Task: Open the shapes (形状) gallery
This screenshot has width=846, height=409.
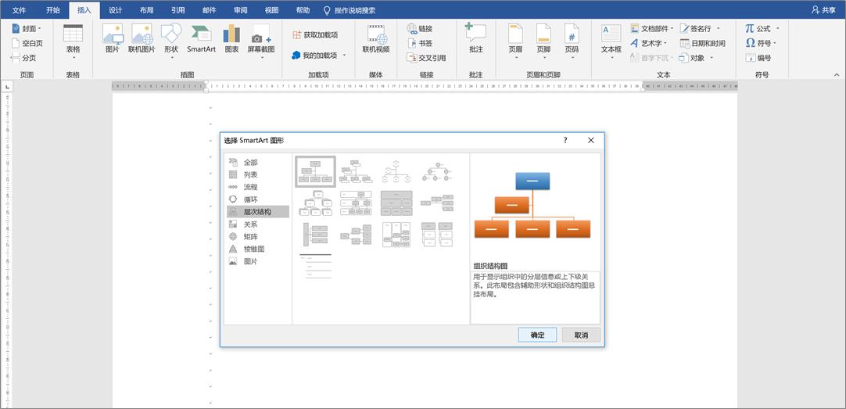Action: (171, 42)
